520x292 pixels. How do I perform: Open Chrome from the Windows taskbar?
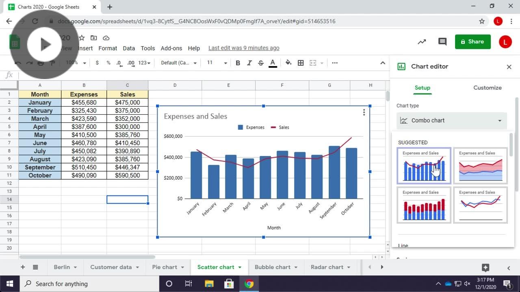(x=249, y=283)
